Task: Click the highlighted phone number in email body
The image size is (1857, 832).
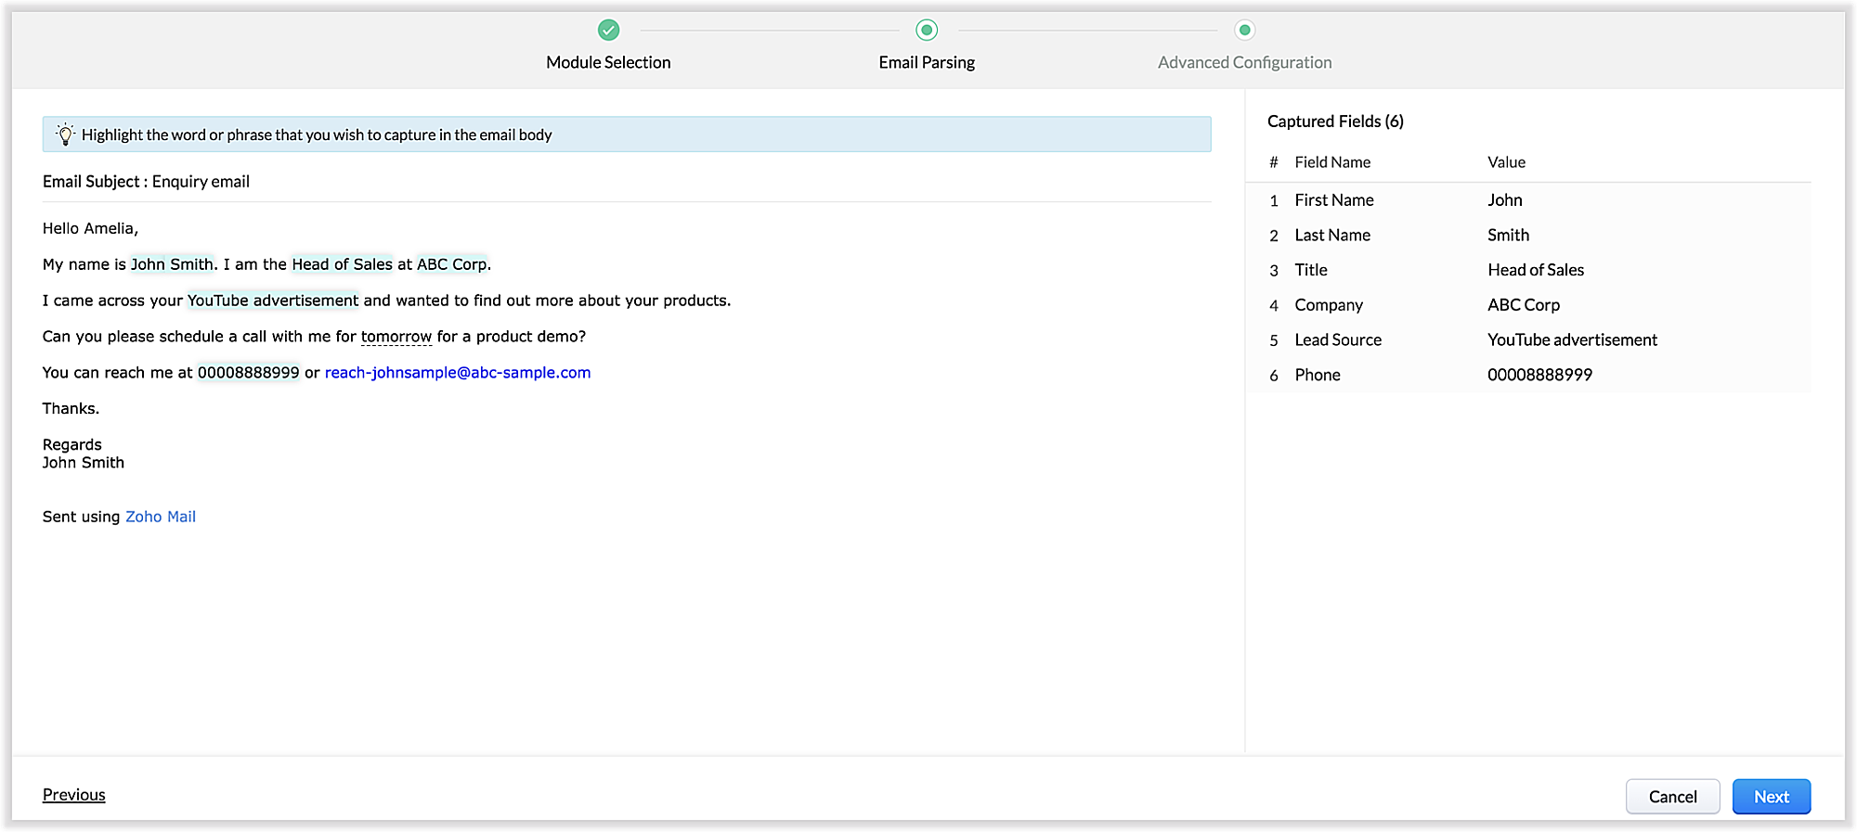Action: pos(248,373)
